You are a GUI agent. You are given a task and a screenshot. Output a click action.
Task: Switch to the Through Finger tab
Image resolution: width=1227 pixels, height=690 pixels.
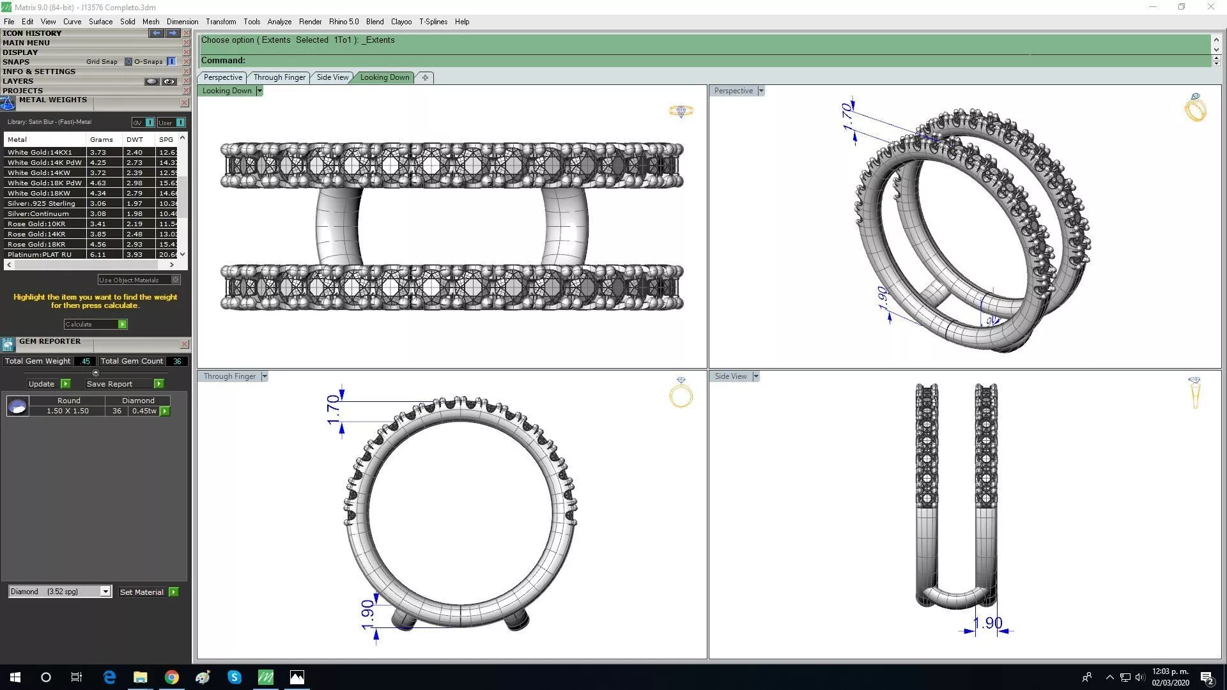click(x=279, y=77)
